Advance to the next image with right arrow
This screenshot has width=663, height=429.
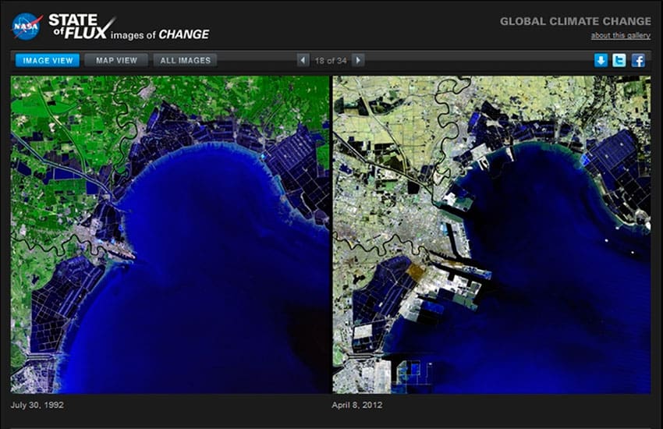click(358, 60)
